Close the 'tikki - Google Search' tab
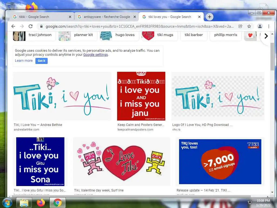 (x=70, y=17)
